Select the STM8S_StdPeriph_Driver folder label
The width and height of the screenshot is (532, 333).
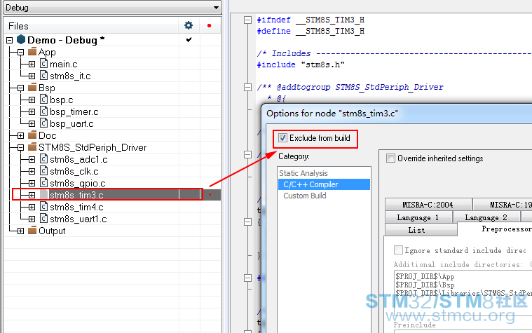pos(93,148)
